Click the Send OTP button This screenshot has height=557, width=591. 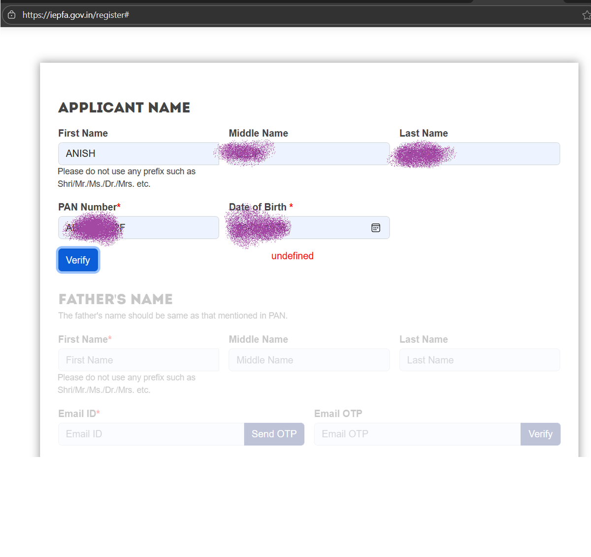(x=274, y=434)
